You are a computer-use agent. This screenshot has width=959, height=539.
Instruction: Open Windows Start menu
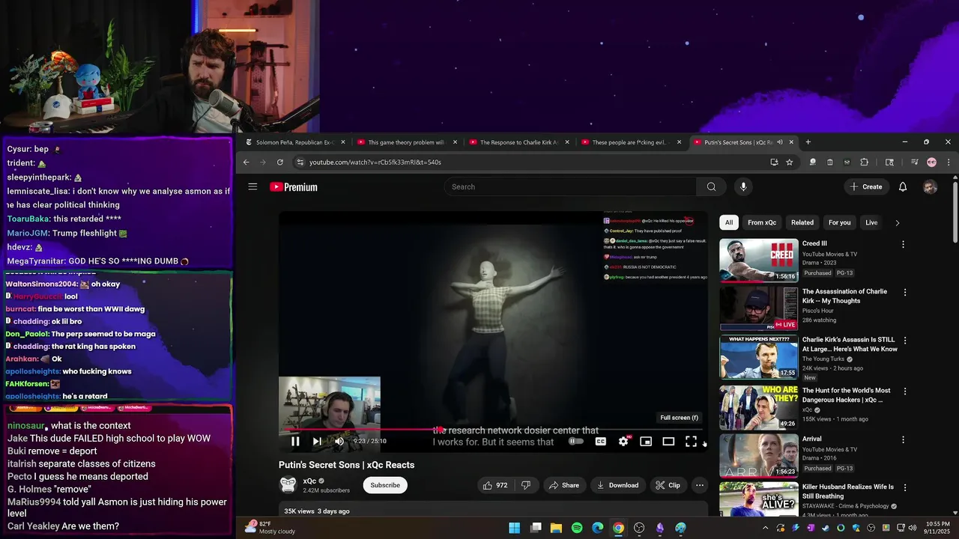(514, 528)
